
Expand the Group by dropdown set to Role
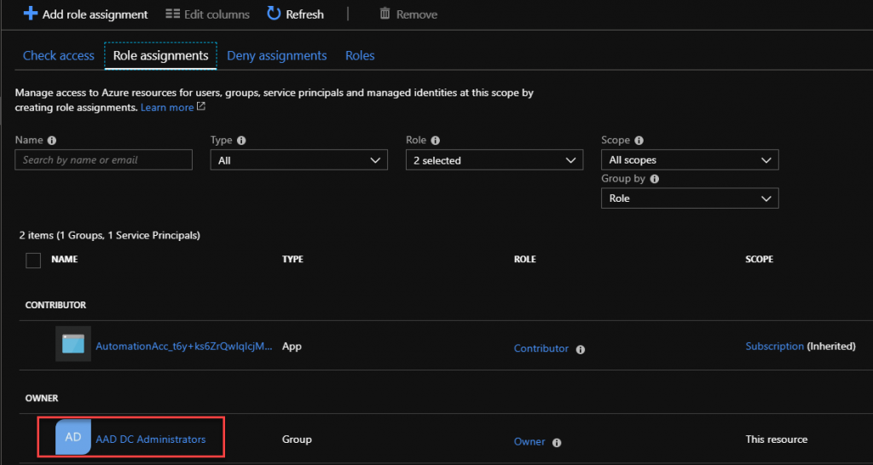(x=690, y=198)
